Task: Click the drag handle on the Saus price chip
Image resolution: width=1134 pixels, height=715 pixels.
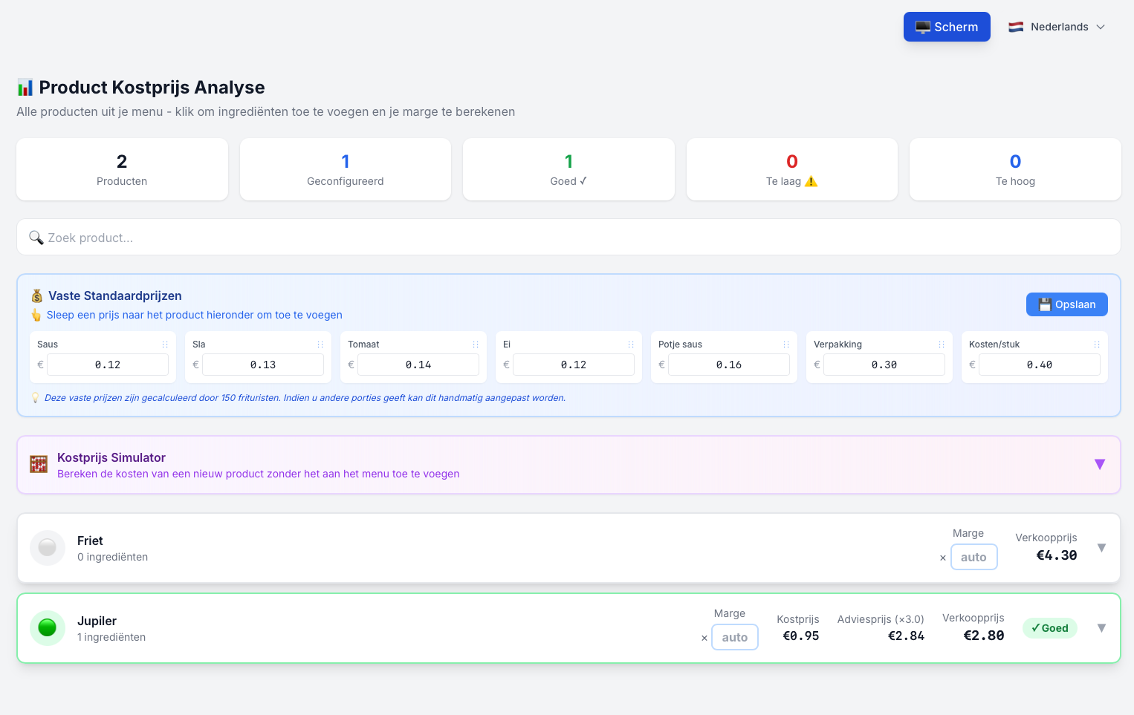Action: tap(165, 344)
